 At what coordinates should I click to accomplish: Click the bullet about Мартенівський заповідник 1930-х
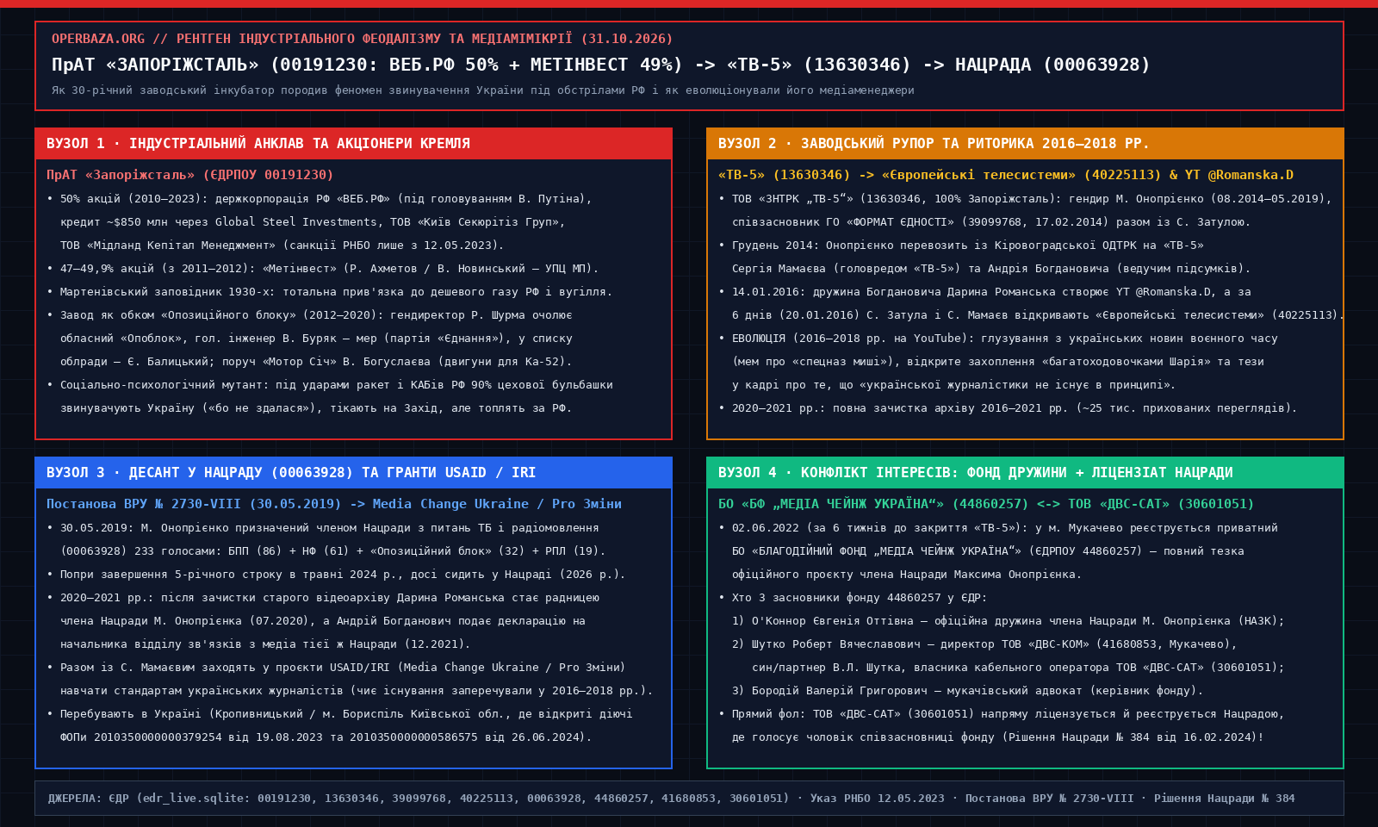(x=329, y=292)
